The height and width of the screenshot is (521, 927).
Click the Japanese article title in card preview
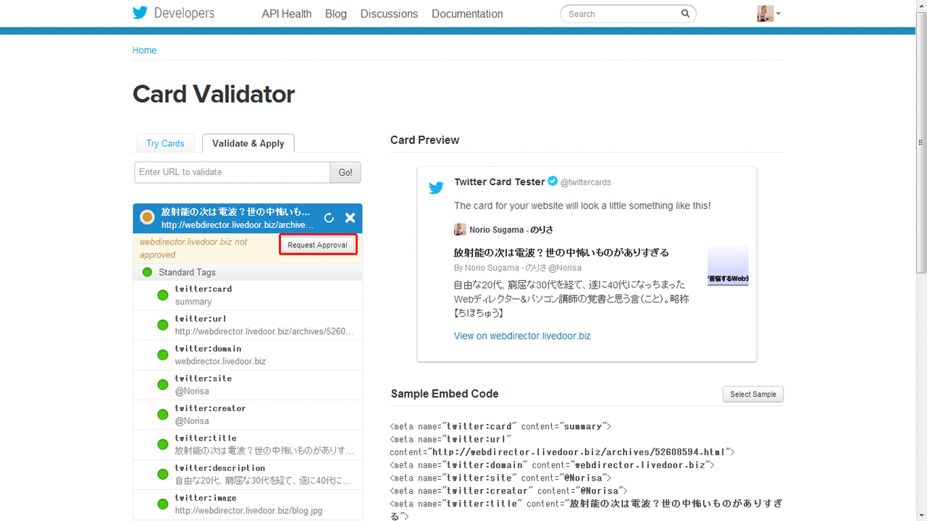tap(561, 253)
